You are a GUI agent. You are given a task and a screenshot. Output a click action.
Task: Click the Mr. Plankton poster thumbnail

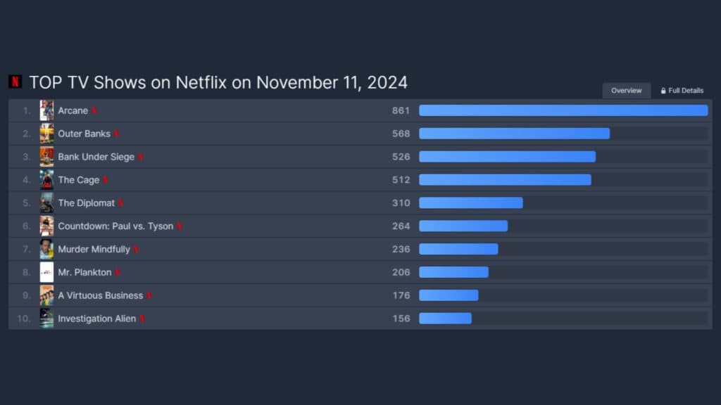46,272
